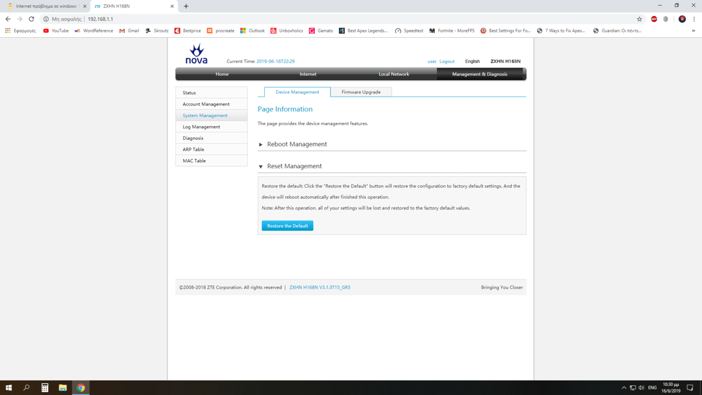
Task: Close the Internet πρόβλημα browser tab
Action: tap(84, 6)
